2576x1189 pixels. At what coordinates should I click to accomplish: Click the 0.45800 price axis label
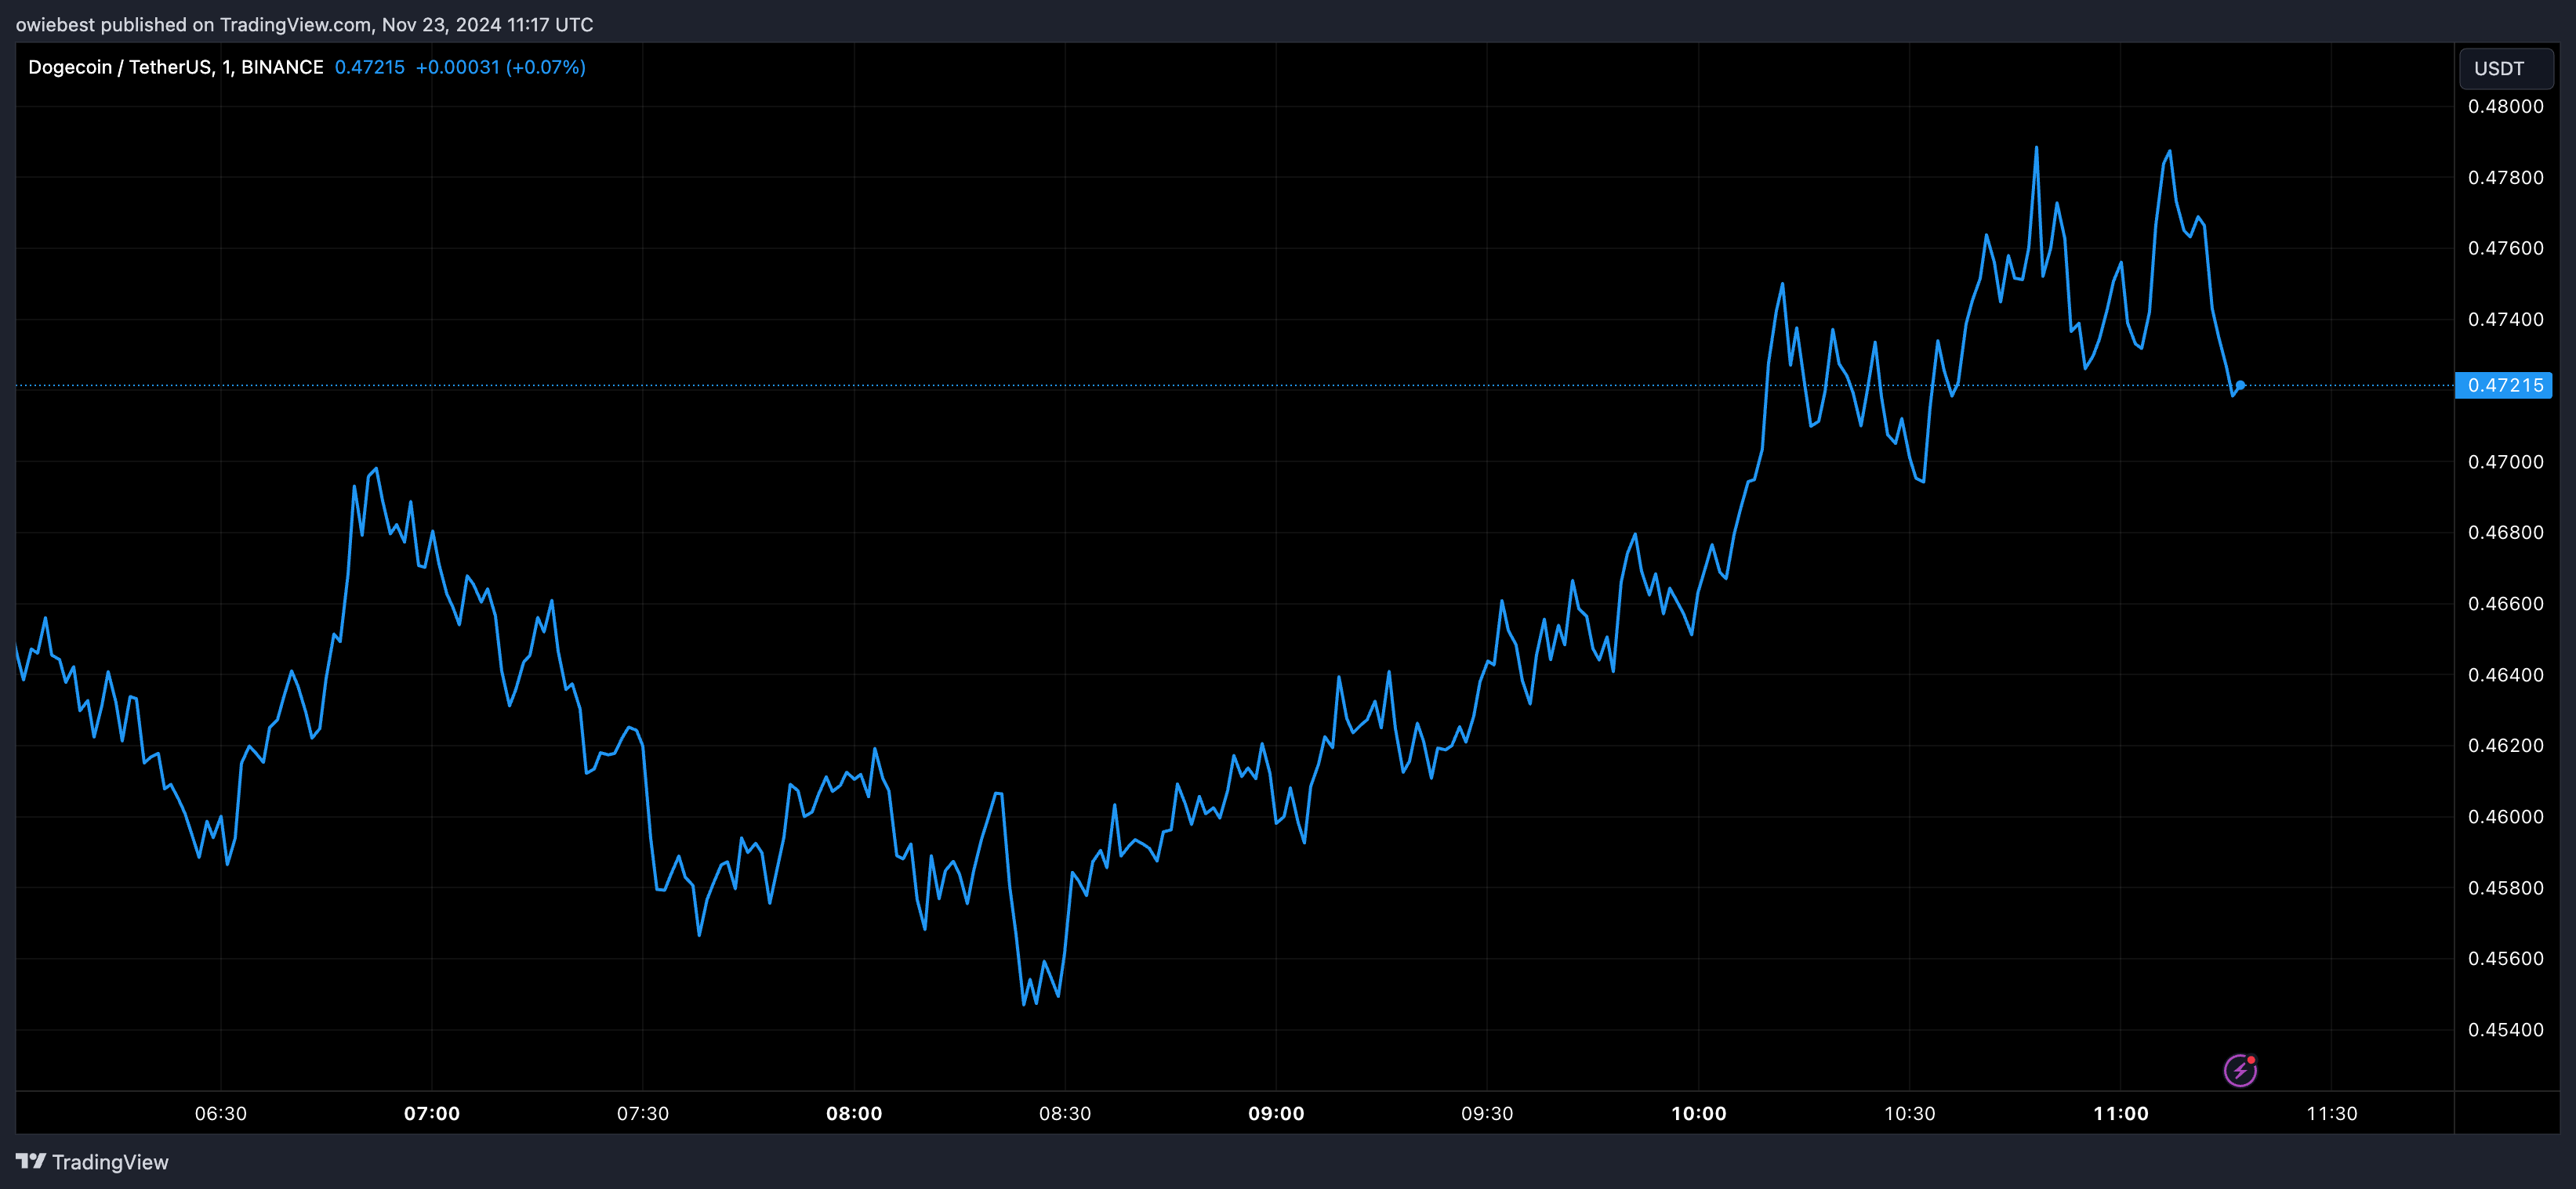2505,887
